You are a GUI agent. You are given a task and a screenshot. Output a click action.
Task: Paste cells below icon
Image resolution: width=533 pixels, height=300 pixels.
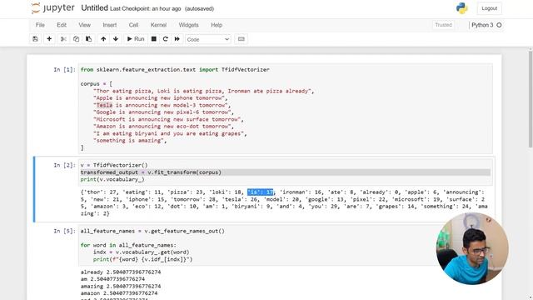click(x=89, y=39)
